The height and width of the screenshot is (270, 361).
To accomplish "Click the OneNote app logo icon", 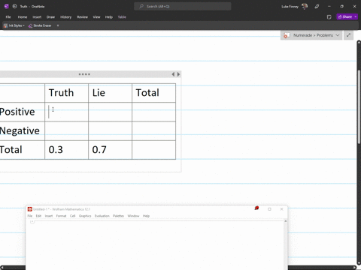I will click(x=7, y=7).
